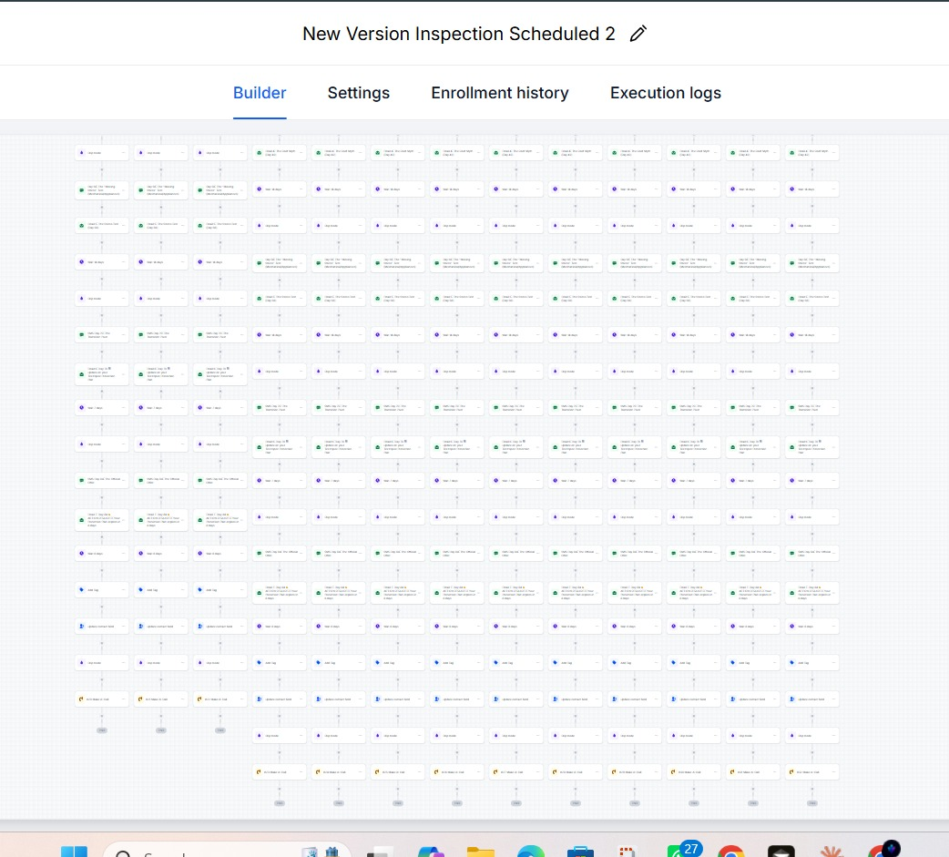The width and height of the screenshot is (949, 857).
Task: Open the Windows Start menu
Action: tap(74, 852)
